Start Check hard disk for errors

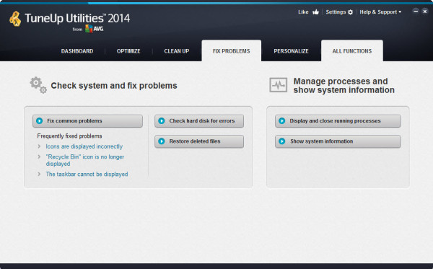pos(199,121)
